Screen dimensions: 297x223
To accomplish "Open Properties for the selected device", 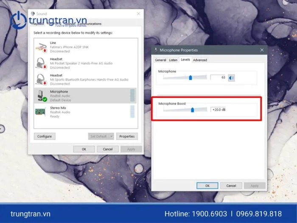I will (x=127, y=136).
